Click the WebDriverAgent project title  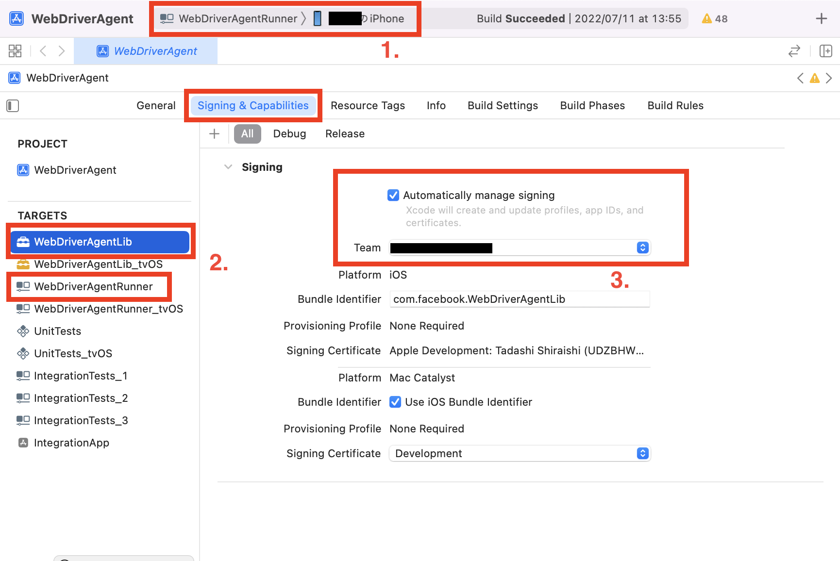[82, 18]
